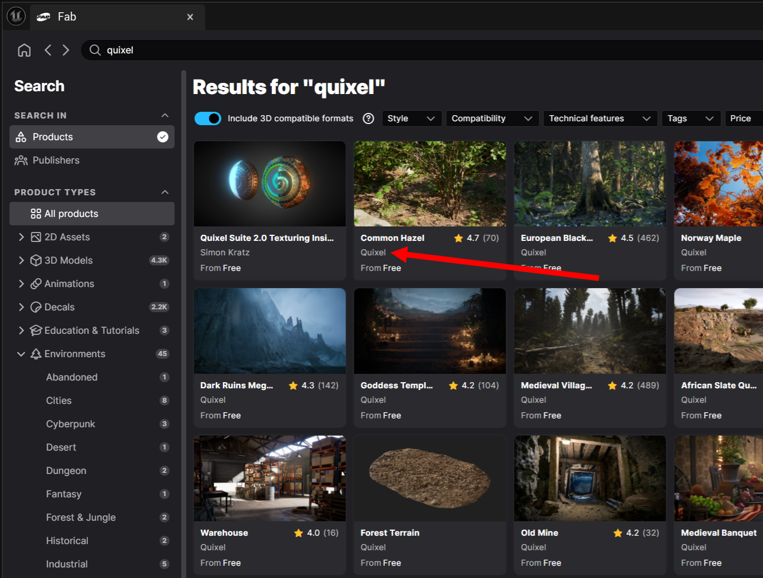This screenshot has height=578, width=763.
Task: Open the African Slate Quarry thumbnail
Action: (719, 331)
